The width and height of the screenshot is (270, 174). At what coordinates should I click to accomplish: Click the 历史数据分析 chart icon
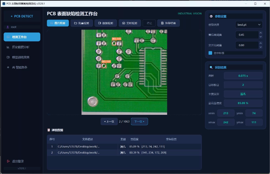[x=8, y=47]
